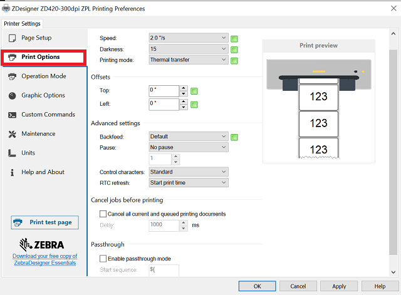401x295 pixels.
Task: Enable cancel all current and queued documents
Action: [103, 214]
